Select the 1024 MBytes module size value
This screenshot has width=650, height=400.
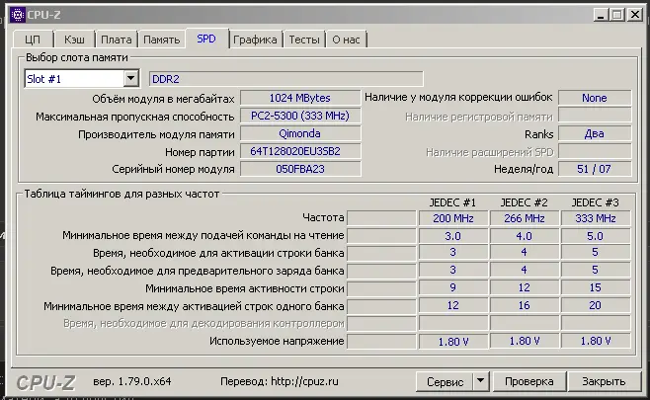point(300,98)
